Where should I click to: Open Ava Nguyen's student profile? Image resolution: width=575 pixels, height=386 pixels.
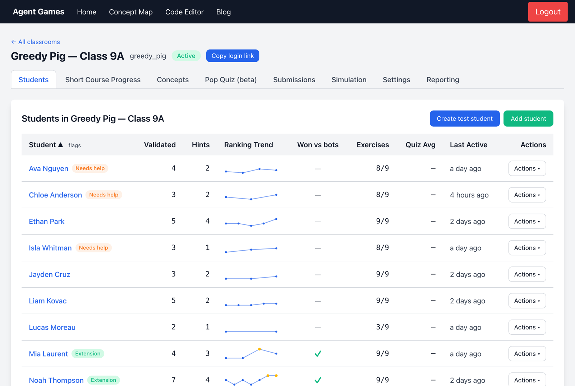pyautogui.click(x=49, y=168)
